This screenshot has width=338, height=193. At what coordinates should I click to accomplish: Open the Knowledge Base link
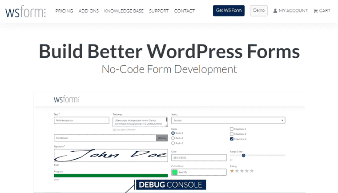(x=124, y=11)
